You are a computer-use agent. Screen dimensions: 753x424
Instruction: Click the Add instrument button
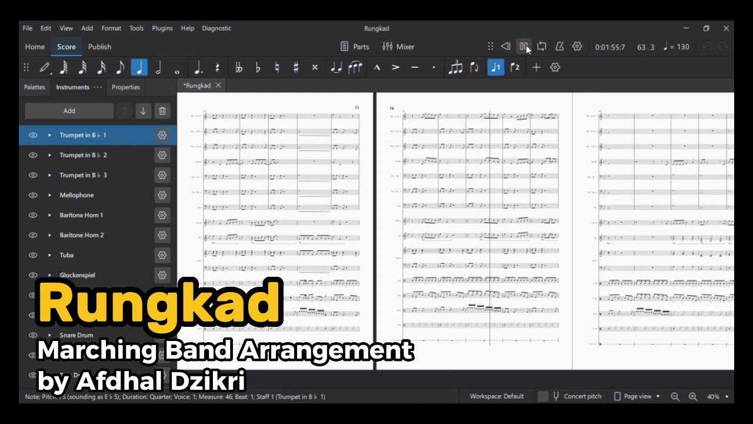coord(69,111)
